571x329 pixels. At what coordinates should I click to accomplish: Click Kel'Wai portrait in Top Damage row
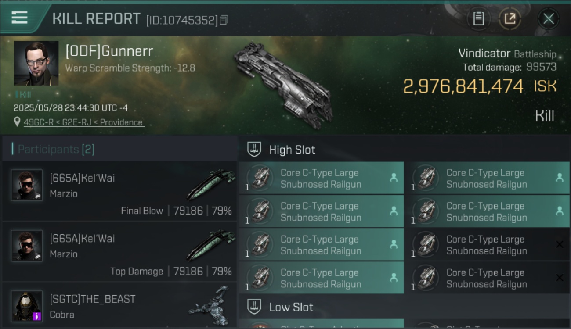pyautogui.click(x=27, y=246)
